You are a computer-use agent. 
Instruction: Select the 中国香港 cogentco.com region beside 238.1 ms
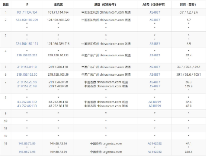[x=106, y=152]
